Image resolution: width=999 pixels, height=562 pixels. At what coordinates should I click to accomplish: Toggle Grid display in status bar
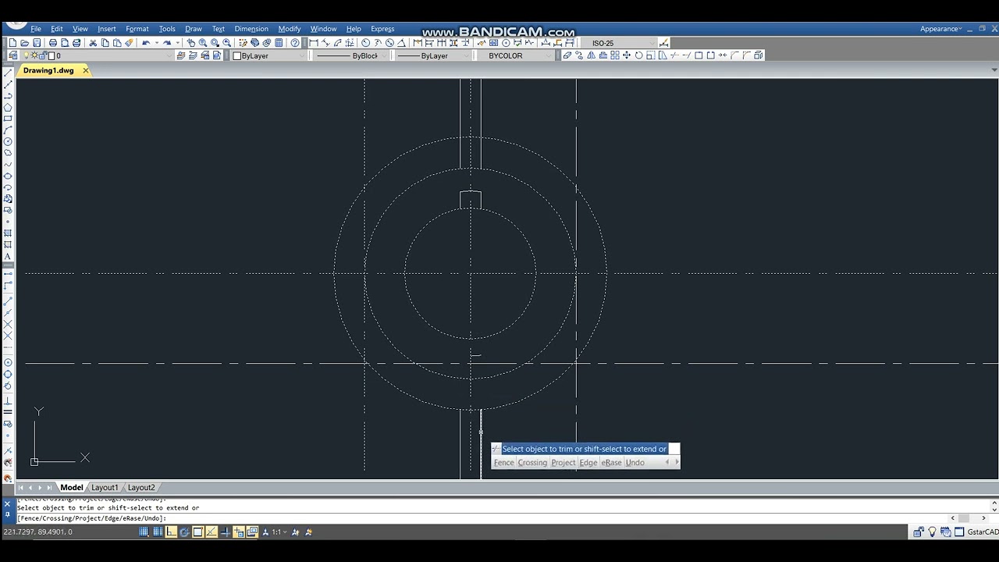tap(158, 532)
